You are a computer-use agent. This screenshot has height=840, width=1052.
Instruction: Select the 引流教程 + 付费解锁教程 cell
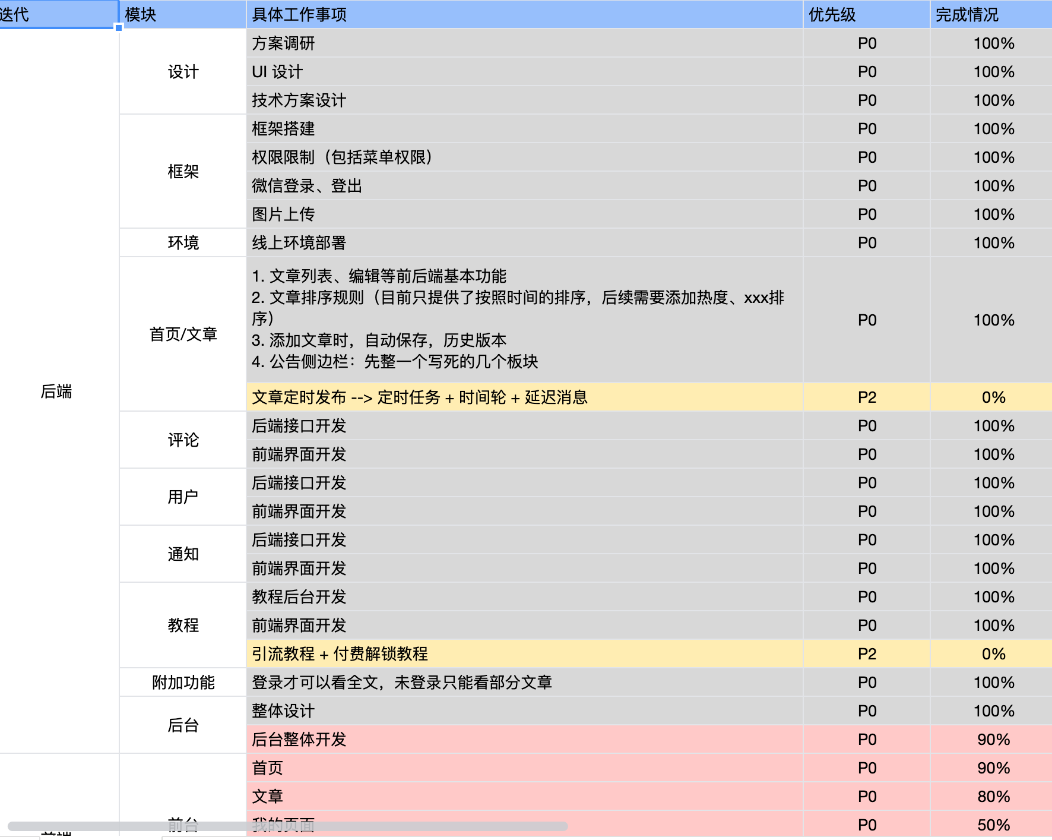524,654
